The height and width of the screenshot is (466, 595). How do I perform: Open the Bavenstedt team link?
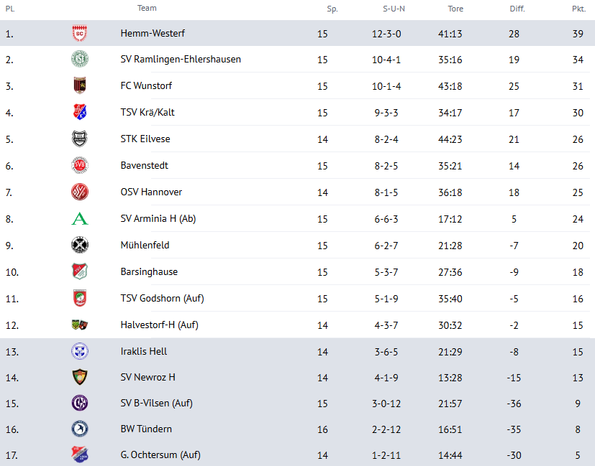pos(145,166)
